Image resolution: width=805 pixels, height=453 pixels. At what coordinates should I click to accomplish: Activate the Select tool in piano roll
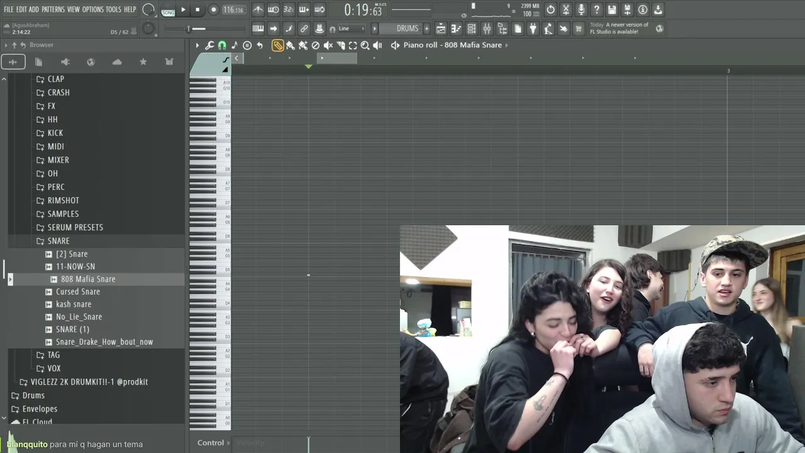click(x=353, y=45)
